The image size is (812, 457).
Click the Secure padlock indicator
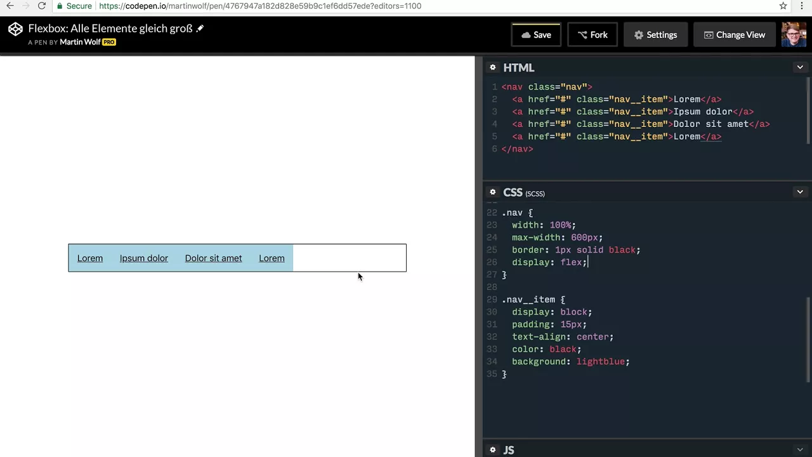tap(74, 6)
